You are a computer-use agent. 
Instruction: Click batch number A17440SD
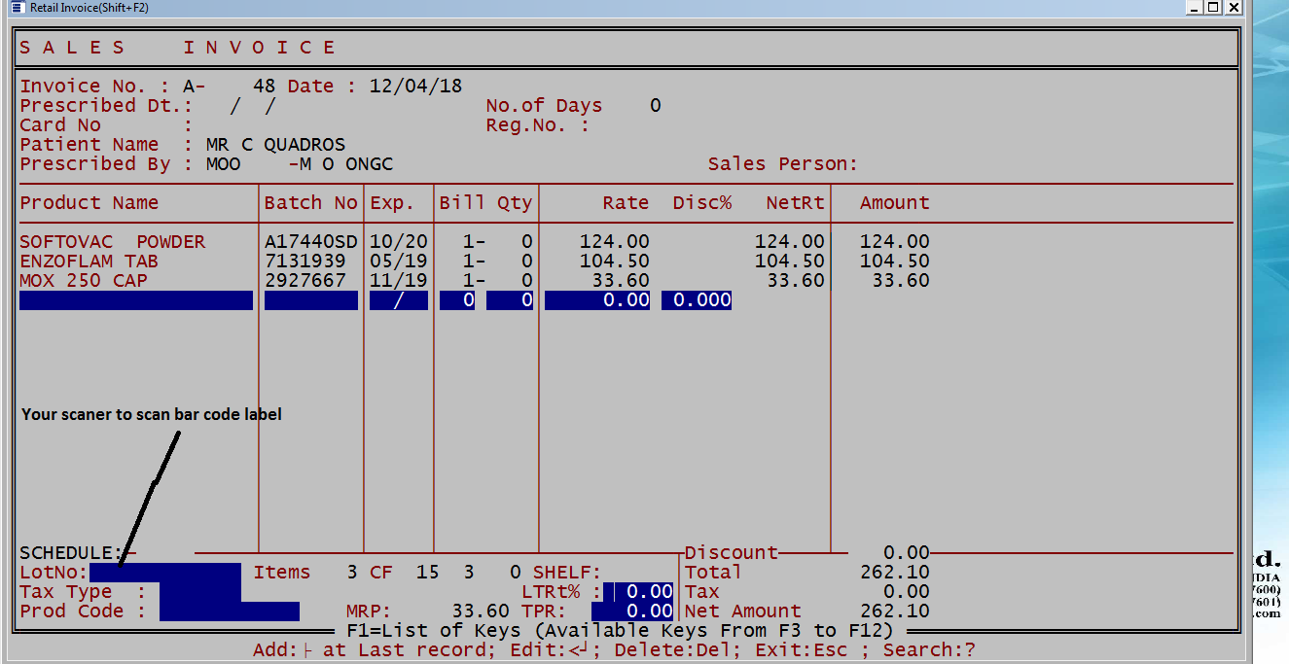click(x=311, y=242)
